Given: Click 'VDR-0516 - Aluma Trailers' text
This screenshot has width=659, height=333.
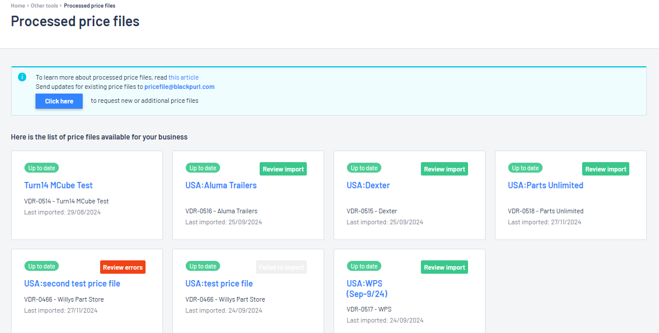Looking at the screenshot, I should pos(221,211).
